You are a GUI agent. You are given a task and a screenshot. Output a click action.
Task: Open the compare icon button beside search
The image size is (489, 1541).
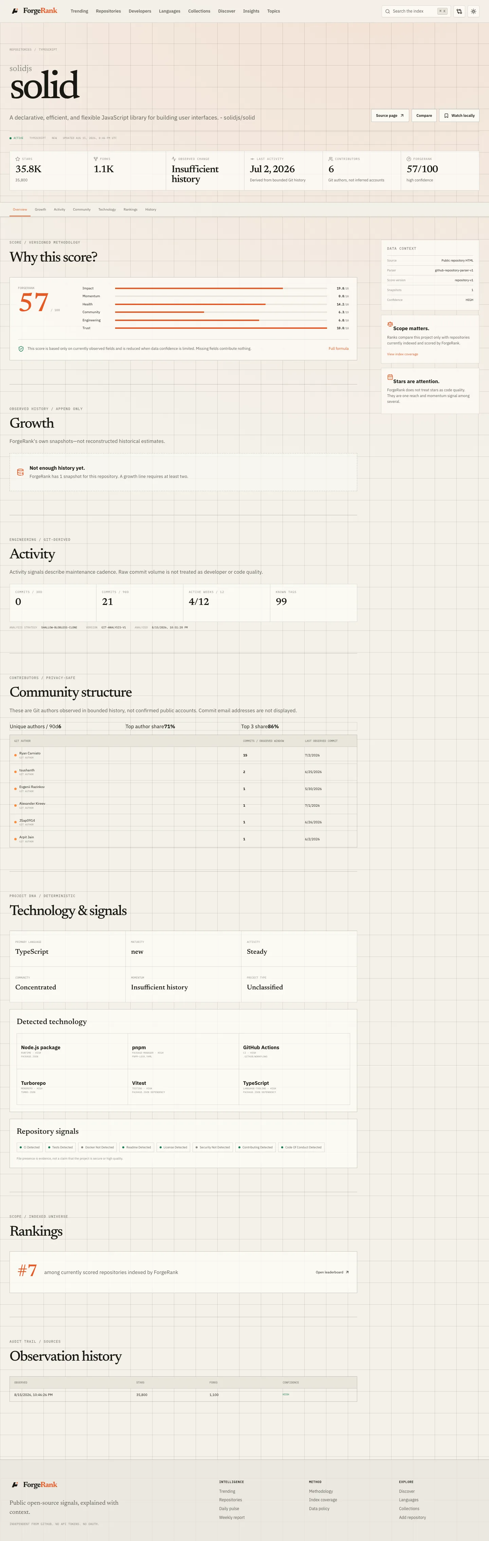[x=459, y=11]
